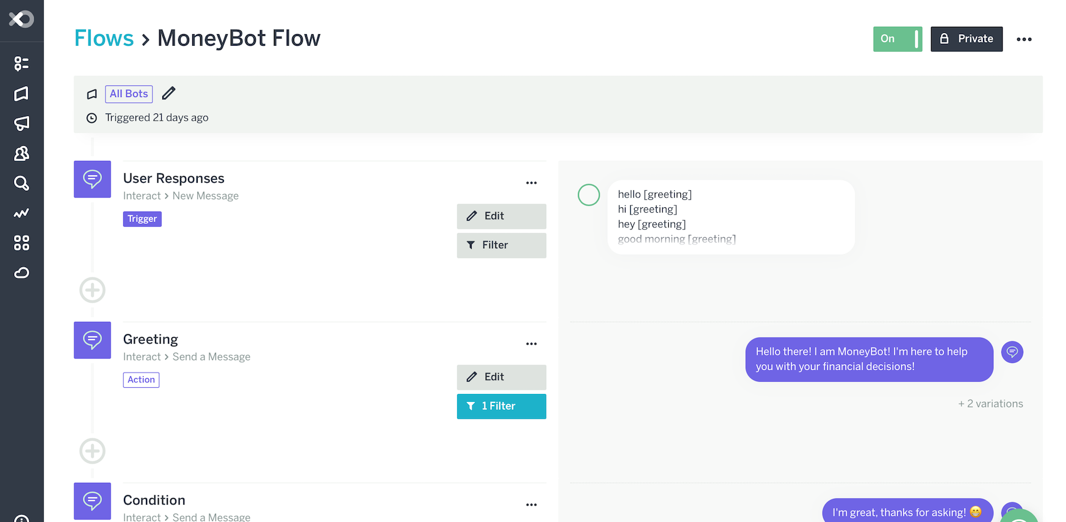Toggle the flow On switch
The image size is (1066, 522).
pyautogui.click(x=898, y=39)
